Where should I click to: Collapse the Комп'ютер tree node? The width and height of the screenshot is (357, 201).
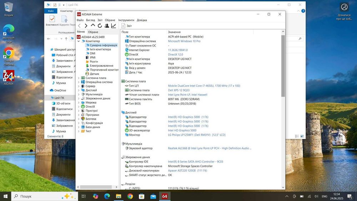[x=79, y=41]
